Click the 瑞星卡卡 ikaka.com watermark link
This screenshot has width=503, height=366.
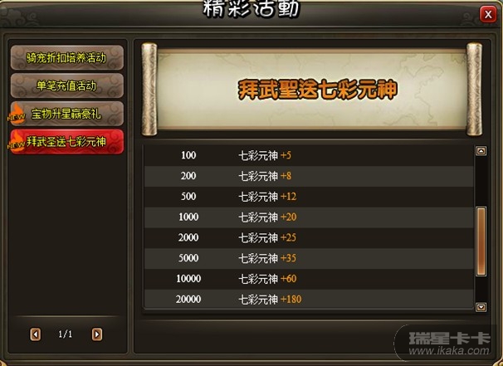pyautogui.click(x=449, y=344)
